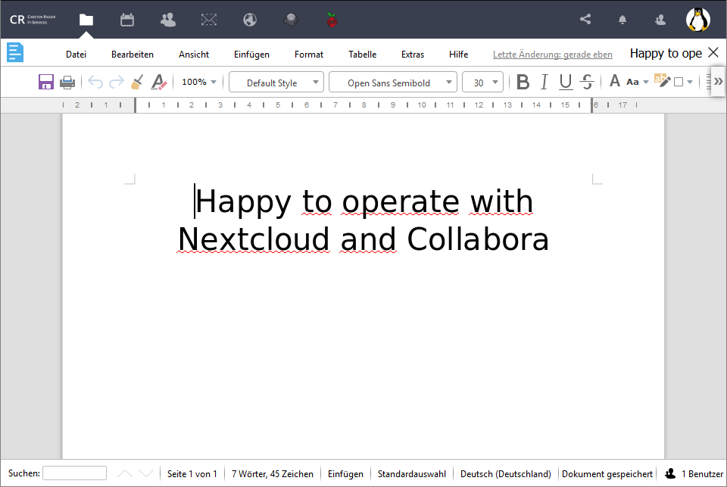The image size is (727, 487).
Task: Click the 'Letzte Änderung: gerade eben' link
Action: click(x=552, y=54)
